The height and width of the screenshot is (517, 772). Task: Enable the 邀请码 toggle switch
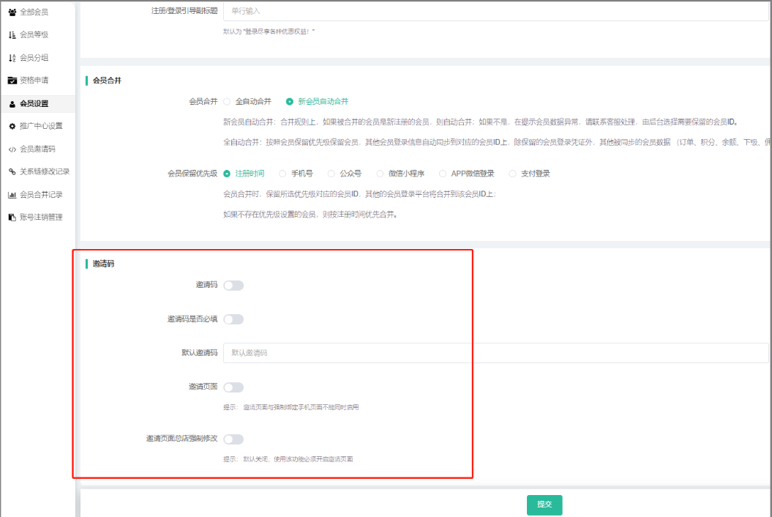233,285
